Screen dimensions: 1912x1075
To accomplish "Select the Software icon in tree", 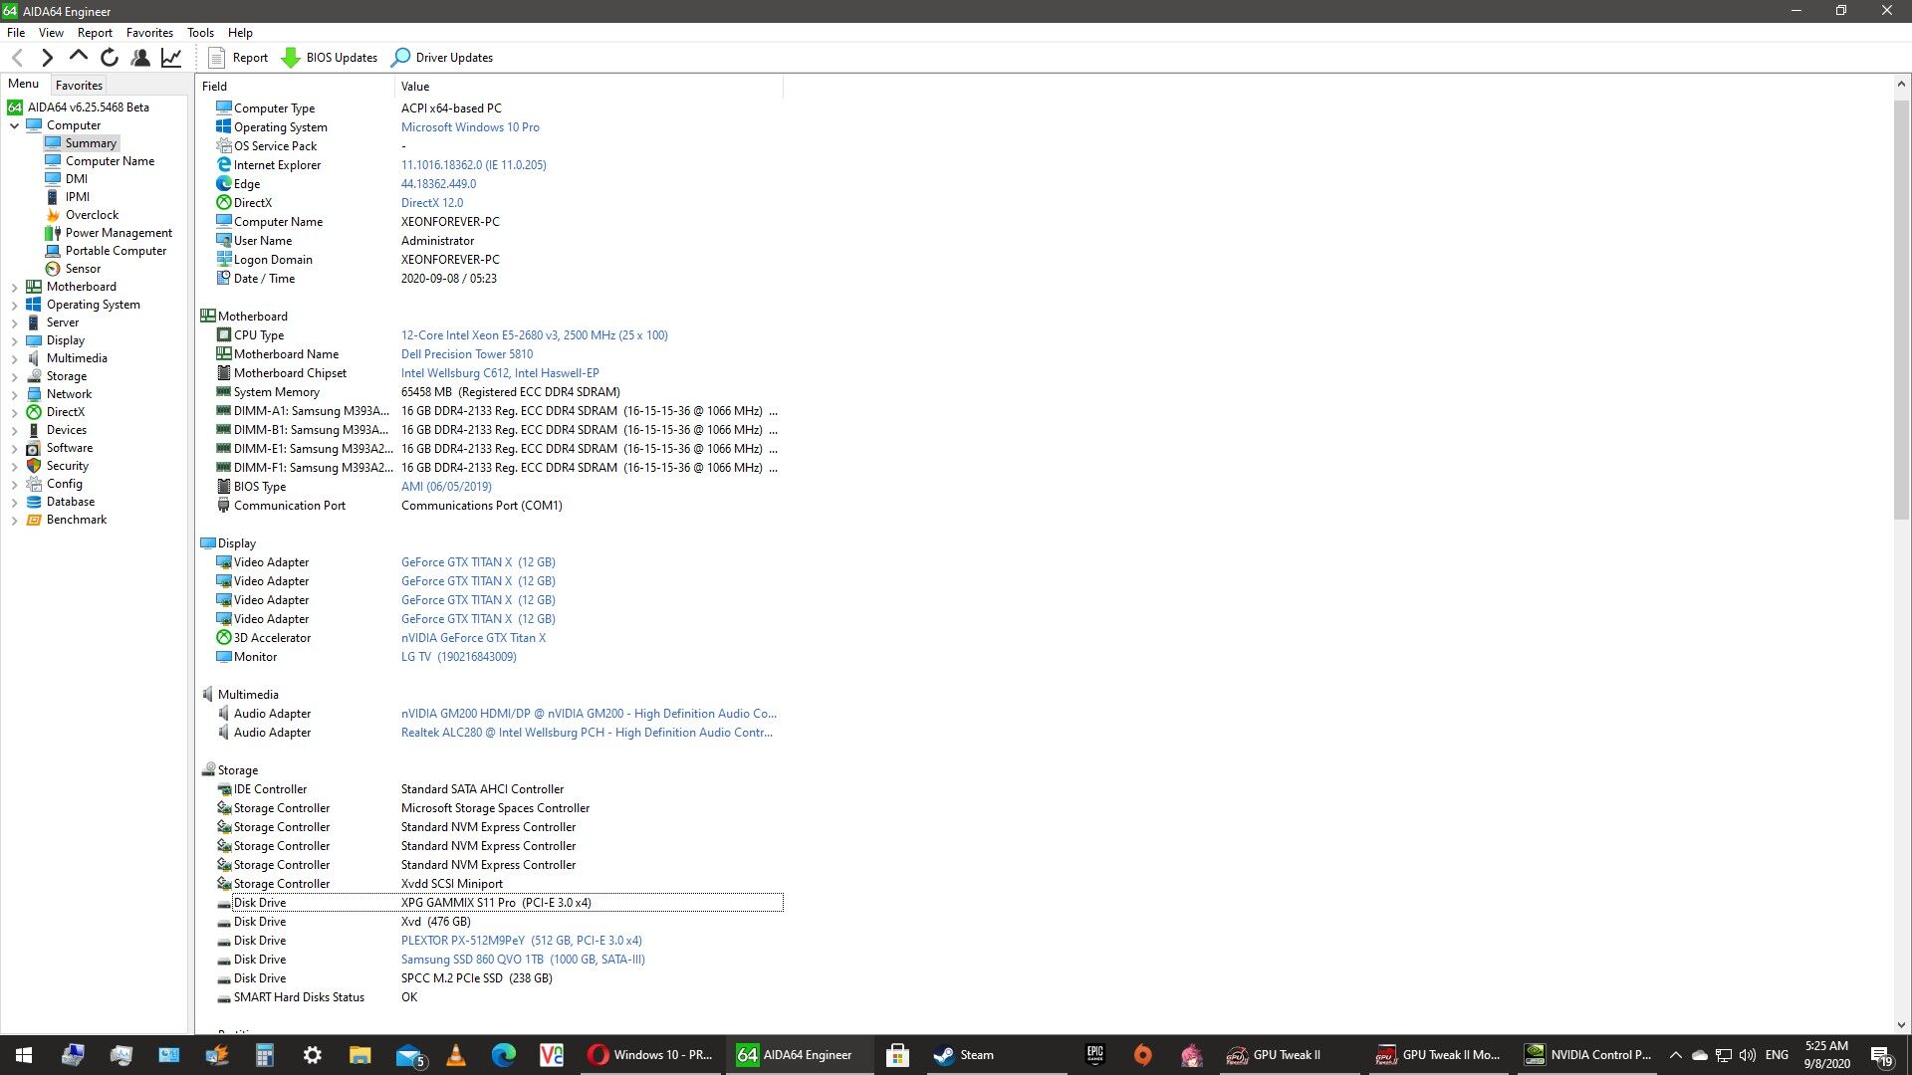I will 34,448.
